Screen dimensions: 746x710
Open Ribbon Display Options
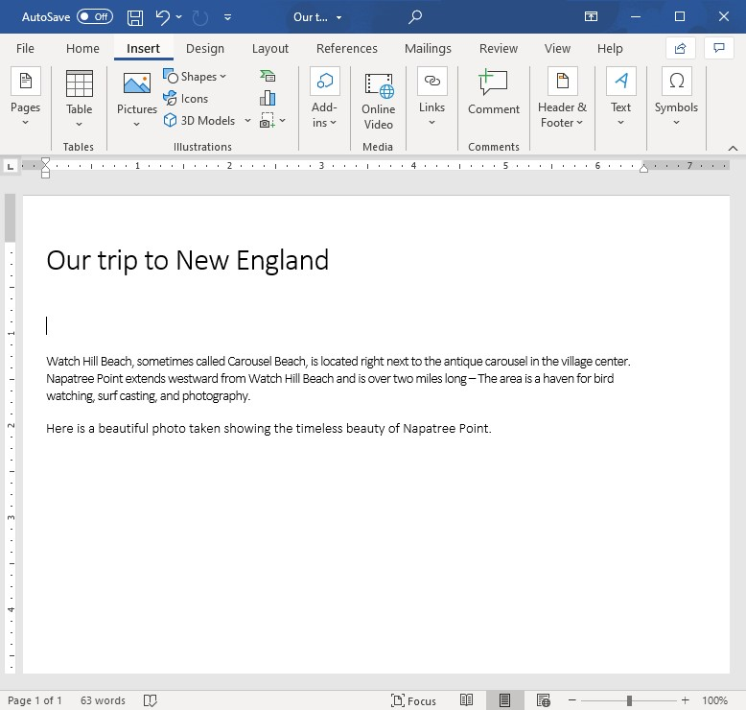591,17
